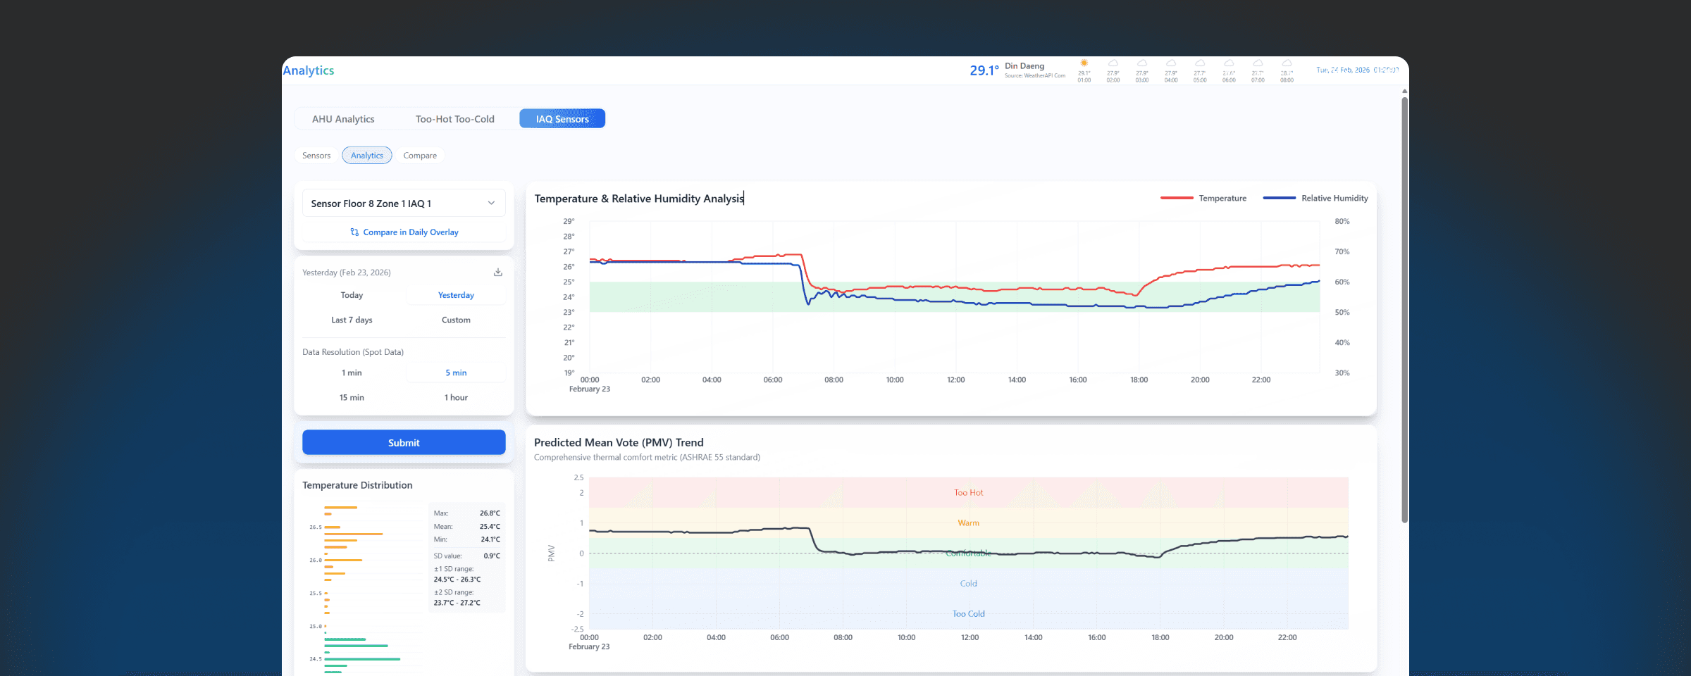Screen dimensions: 1691x676
Task: Click the Yesterday (Feb 23, 2026) label
Action: point(347,273)
